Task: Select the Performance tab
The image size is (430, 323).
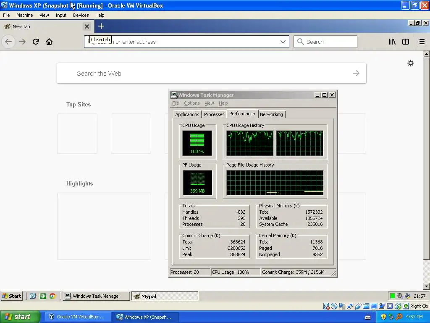Action: [x=242, y=114]
